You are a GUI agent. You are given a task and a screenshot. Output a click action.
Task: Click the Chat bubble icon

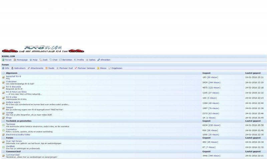51,60
